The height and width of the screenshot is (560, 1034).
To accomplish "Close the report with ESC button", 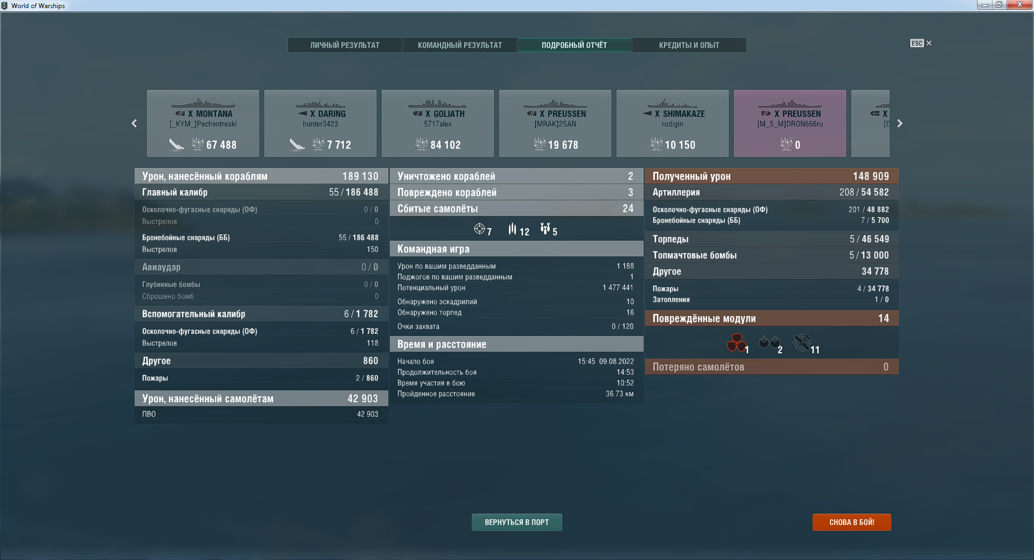I will [x=920, y=43].
